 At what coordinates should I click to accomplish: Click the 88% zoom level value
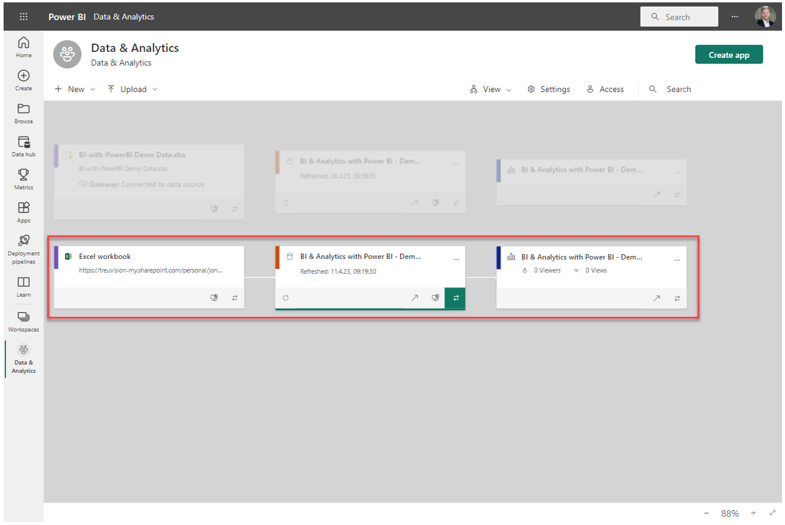coord(729,513)
